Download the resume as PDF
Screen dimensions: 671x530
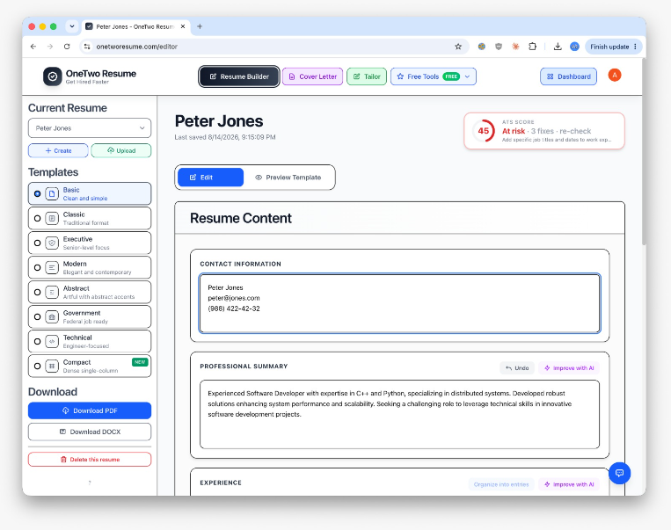click(x=90, y=410)
